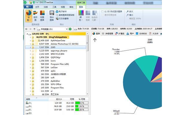Sort drives by Name (名称) column
Screen dimensions: 185x115
point(37,99)
